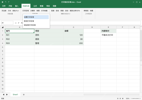Screen dimensions: 142x100
Task: Toggle the 网格线 gridlines option
Action: [x=86, y=11]
